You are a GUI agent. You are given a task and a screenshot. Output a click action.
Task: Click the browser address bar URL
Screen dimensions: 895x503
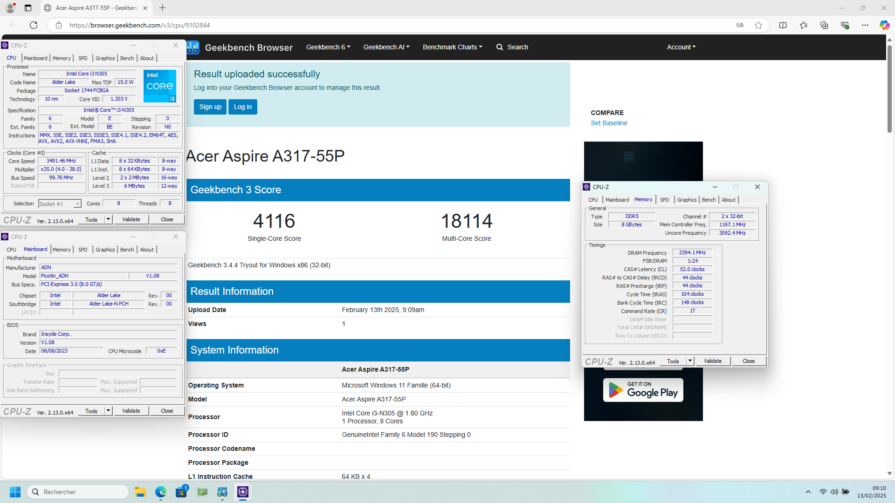click(140, 25)
